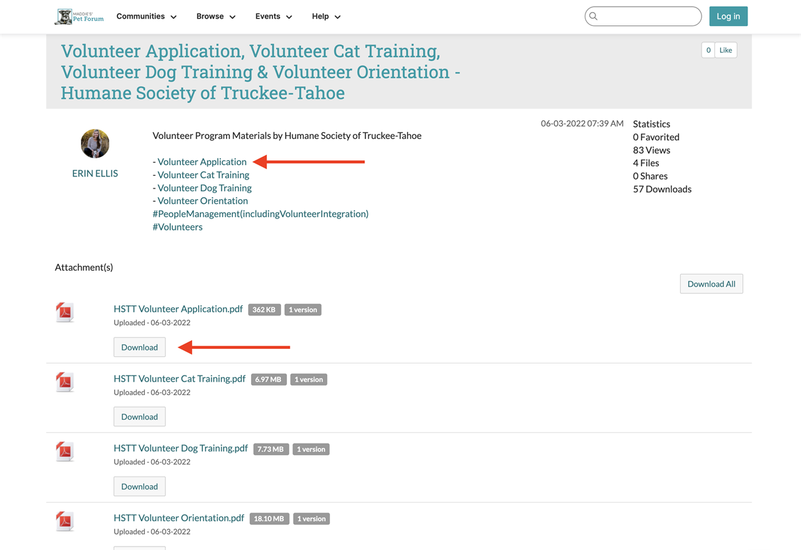This screenshot has width=801, height=550.
Task: Click the Download All button
Action: (712, 284)
